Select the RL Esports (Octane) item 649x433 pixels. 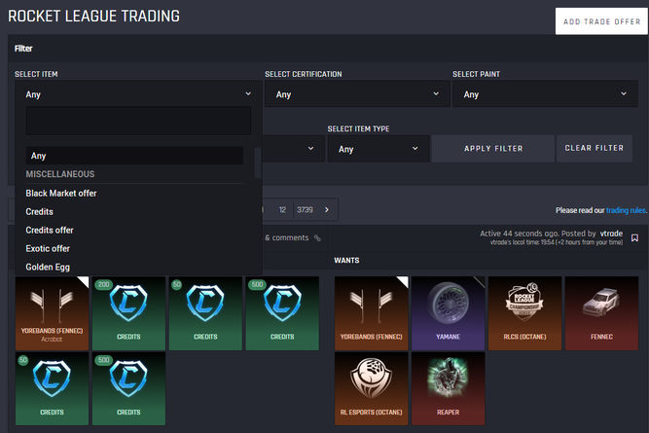(x=372, y=388)
